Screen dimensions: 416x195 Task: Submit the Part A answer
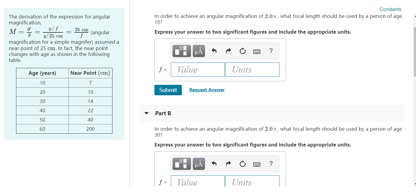coord(168,90)
